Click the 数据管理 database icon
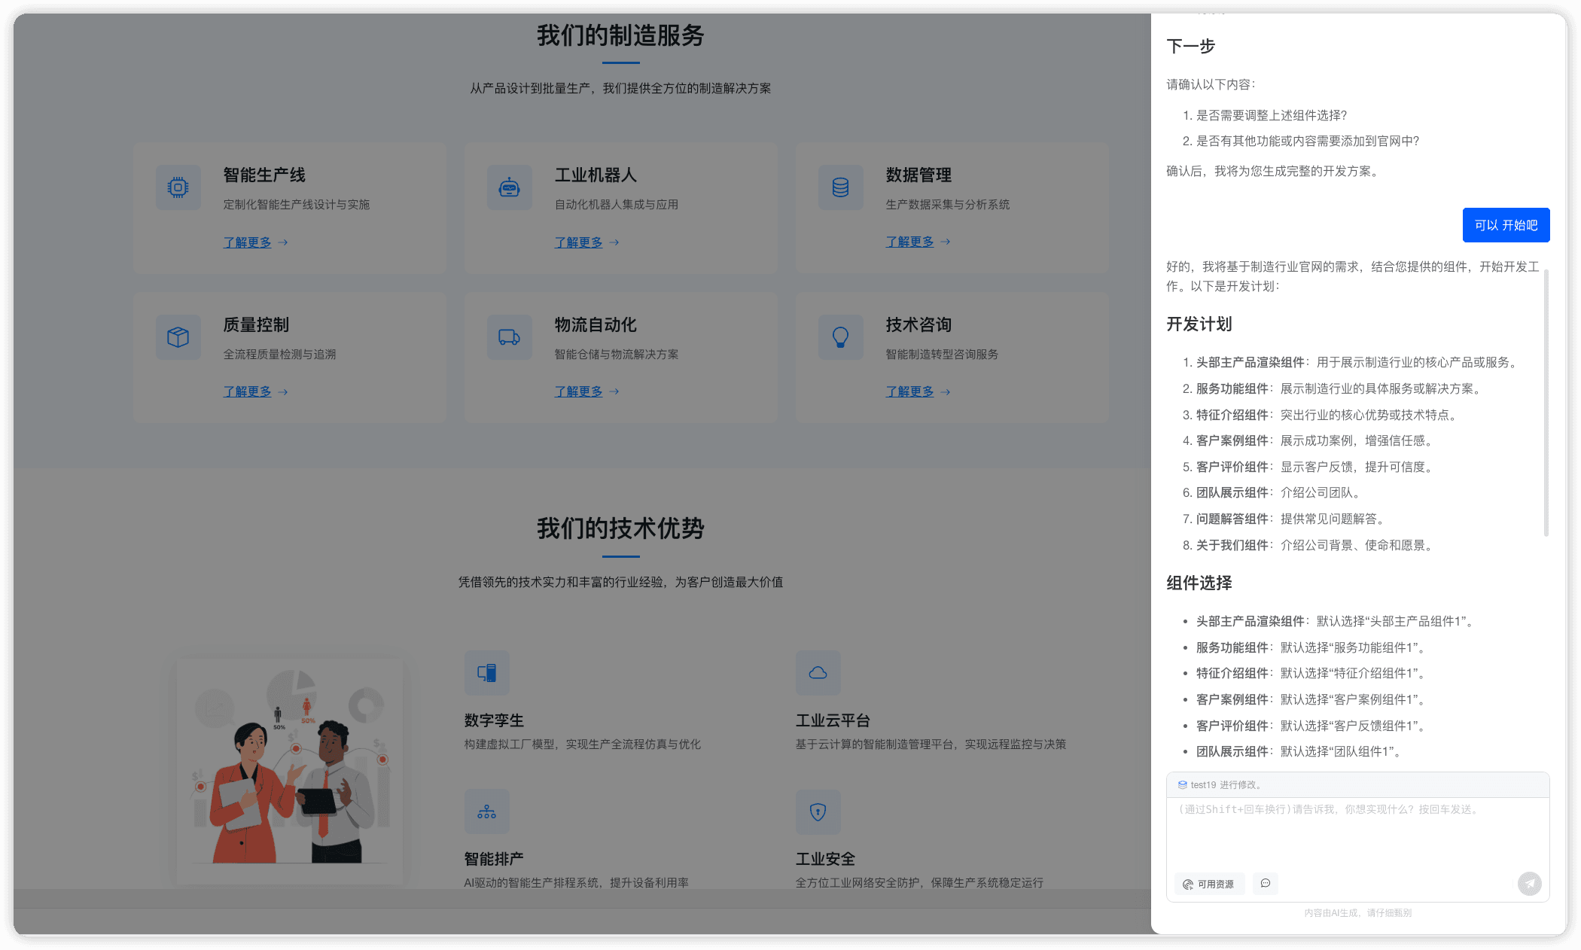 point(841,187)
